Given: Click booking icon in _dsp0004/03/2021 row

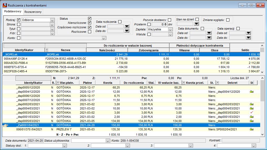Looking at the screenshot, I should [251, 108].
